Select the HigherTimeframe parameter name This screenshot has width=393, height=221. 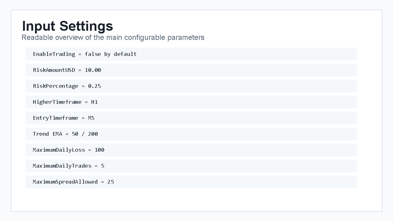pos(57,102)
